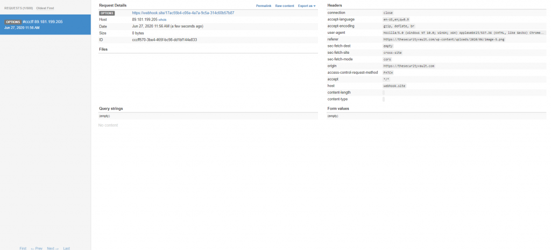551x250 pixels.
Task: Click the Headers section heading
Action: coord(335,5)
